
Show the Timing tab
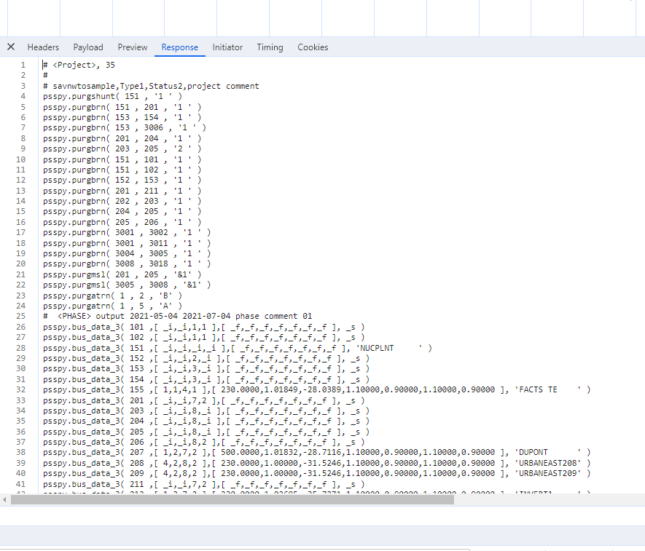[270, 47]
